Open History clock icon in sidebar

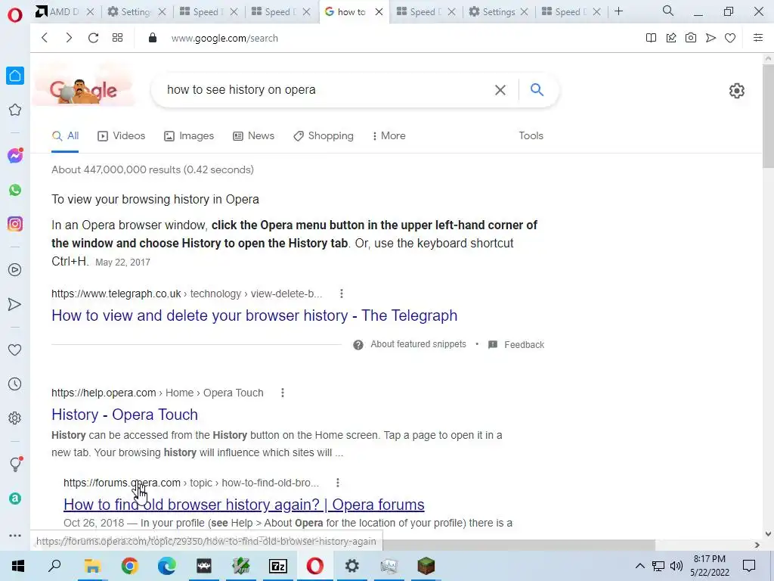pos(15,384)
